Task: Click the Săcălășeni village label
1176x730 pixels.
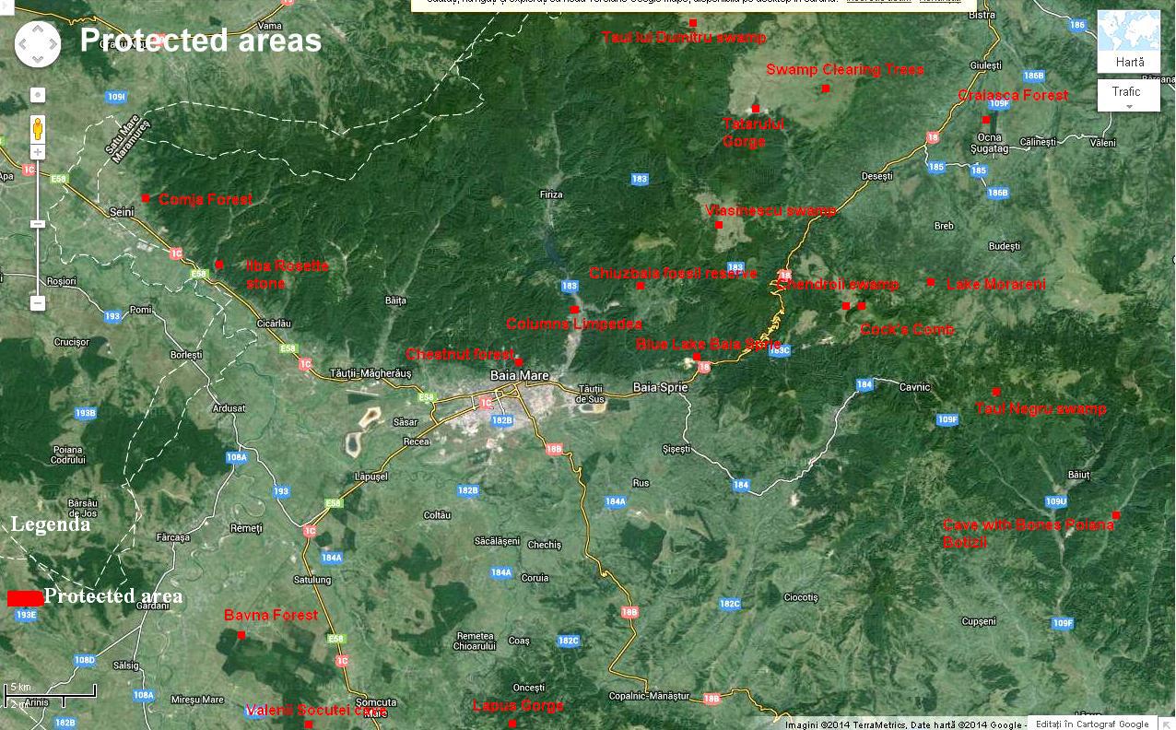Action: pyautogui.click(x=496, y=541)
